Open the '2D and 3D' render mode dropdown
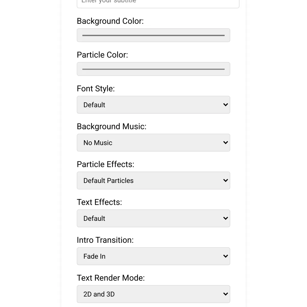The image size is (307, 307). (153, 294)
